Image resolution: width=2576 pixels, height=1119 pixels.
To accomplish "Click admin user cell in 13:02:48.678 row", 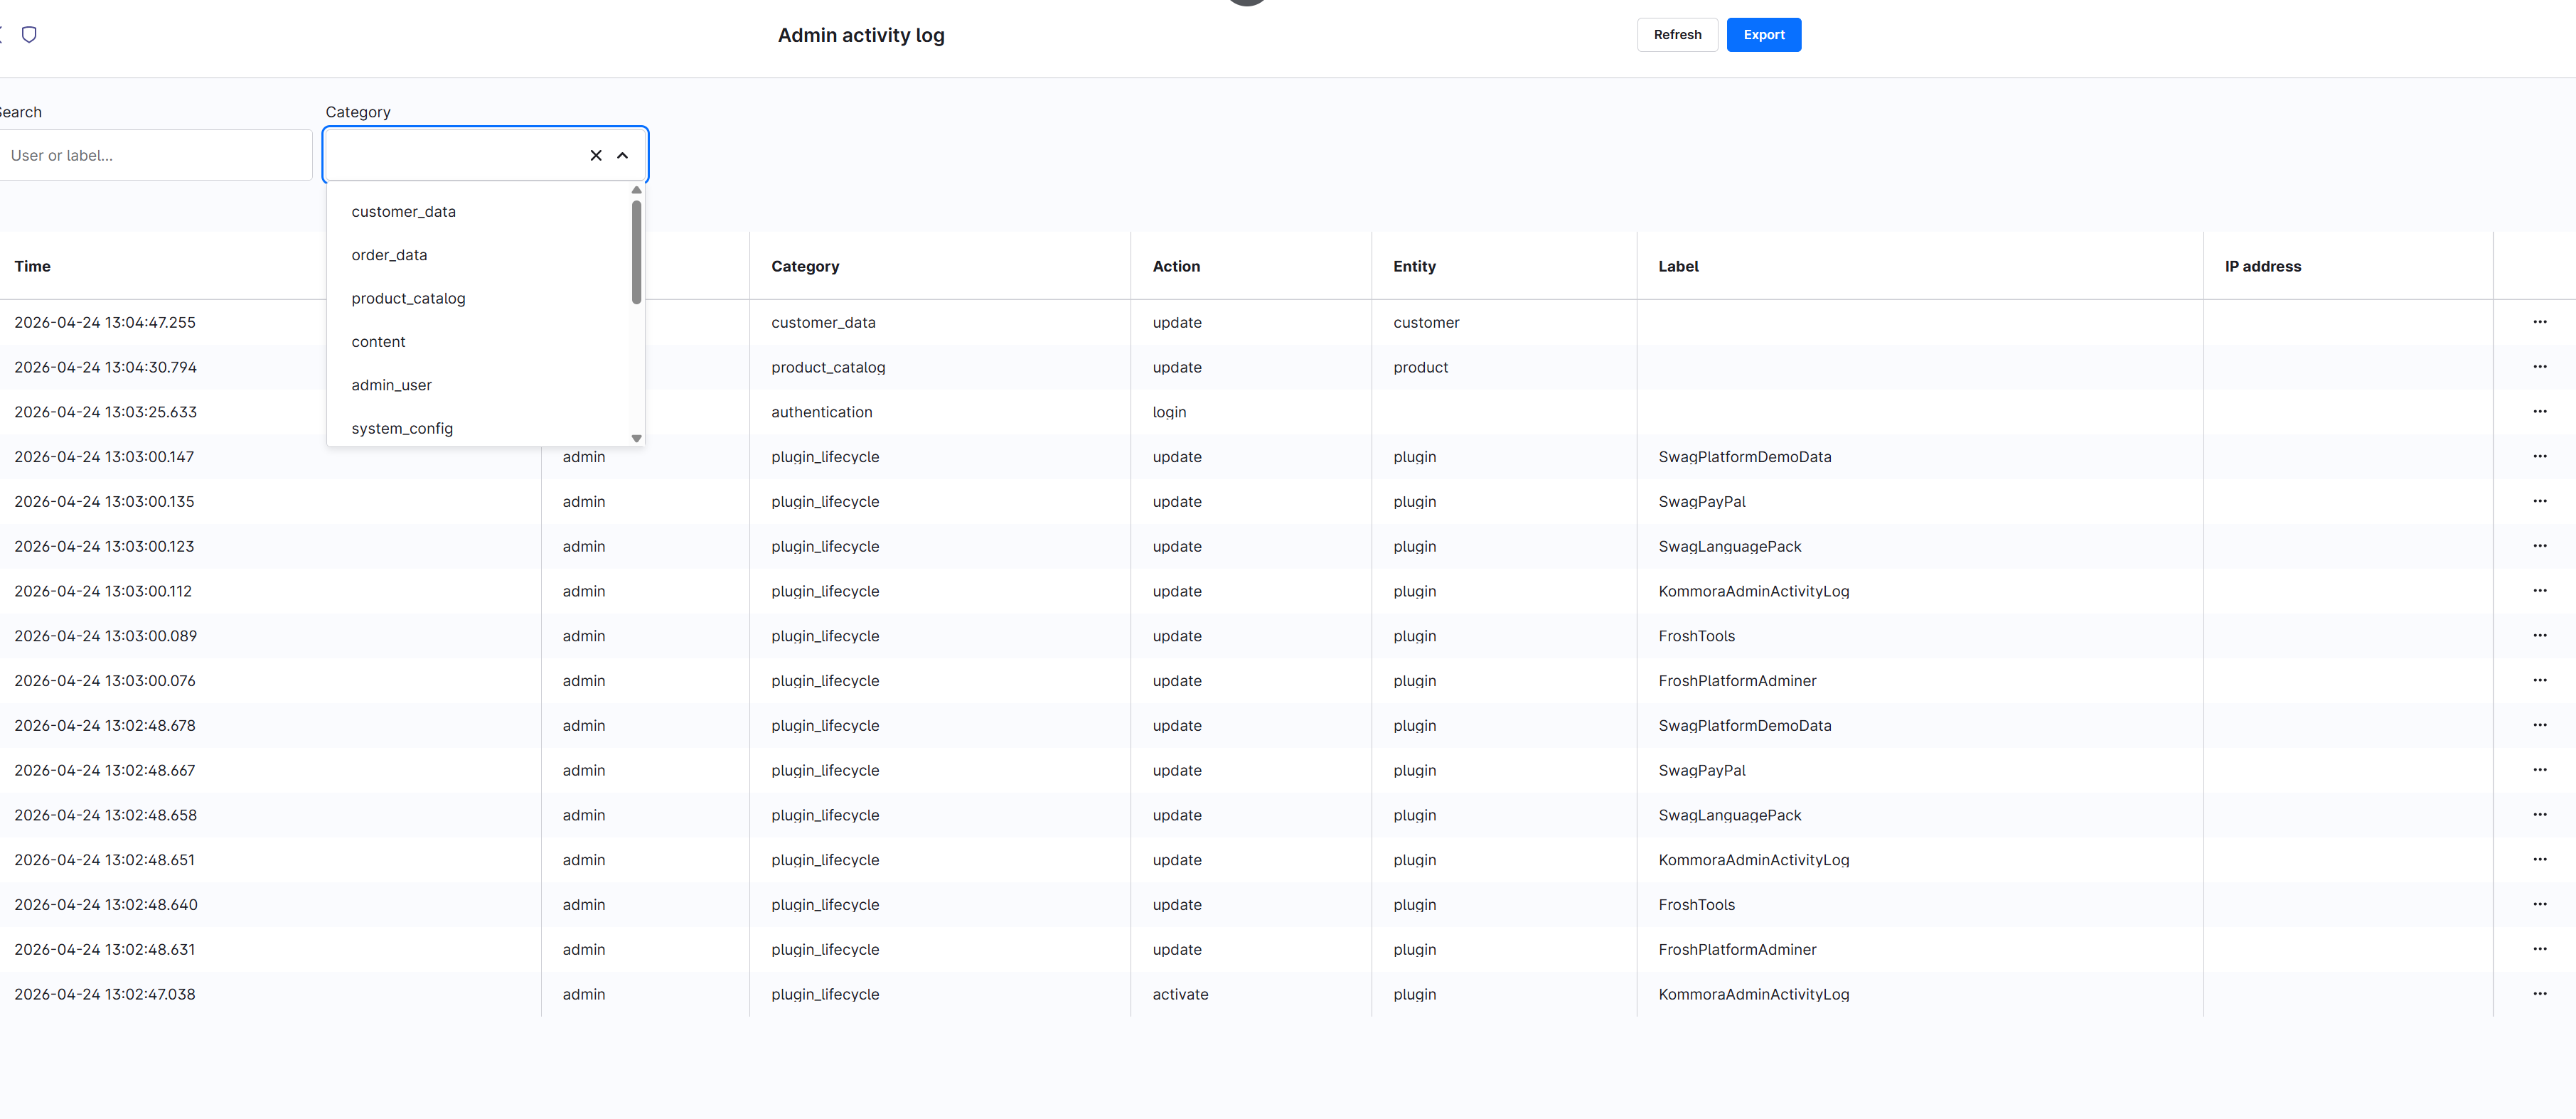I will click(583, 725).
